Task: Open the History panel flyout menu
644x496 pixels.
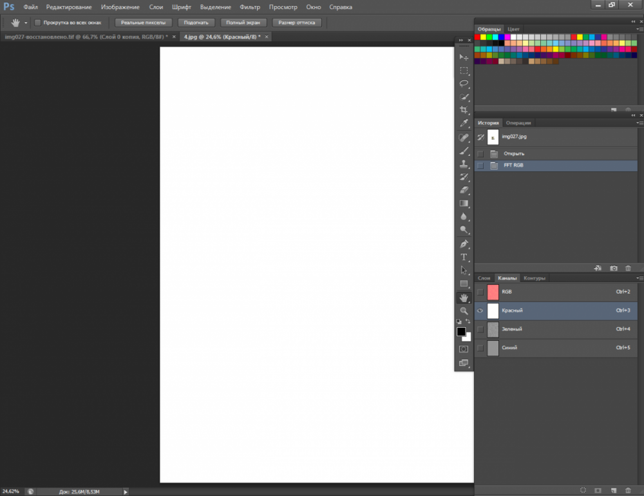Action: click(x=639, y=122)
